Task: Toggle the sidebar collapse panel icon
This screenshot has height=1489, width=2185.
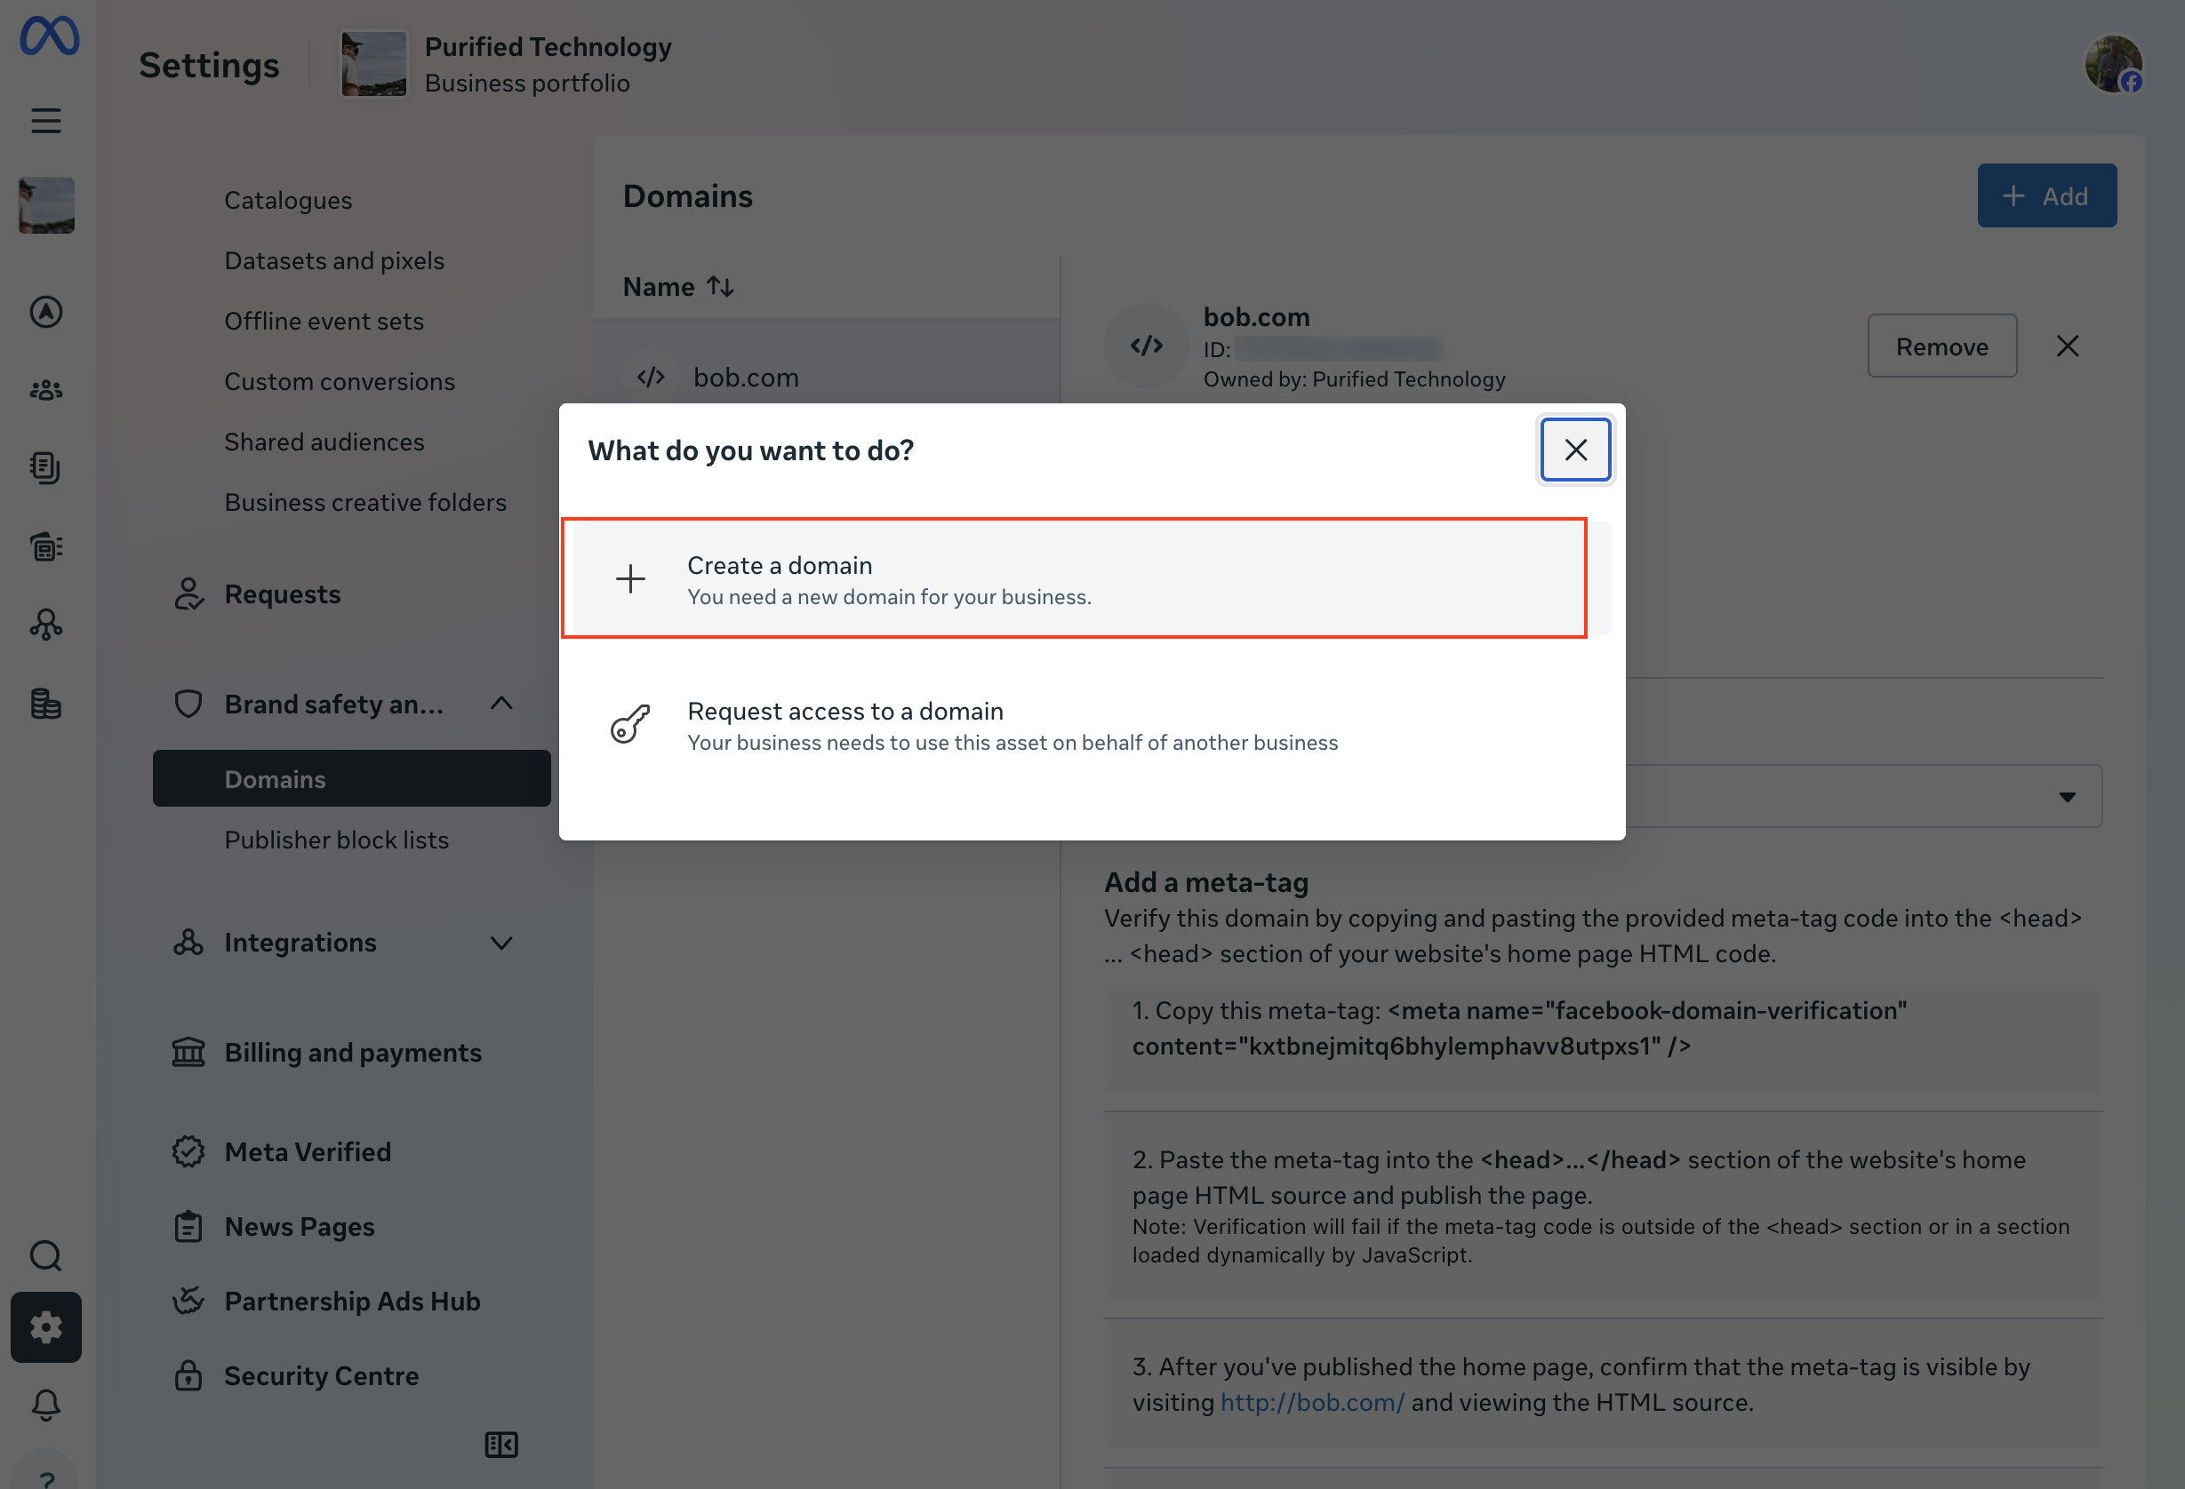Action: 501,1444
